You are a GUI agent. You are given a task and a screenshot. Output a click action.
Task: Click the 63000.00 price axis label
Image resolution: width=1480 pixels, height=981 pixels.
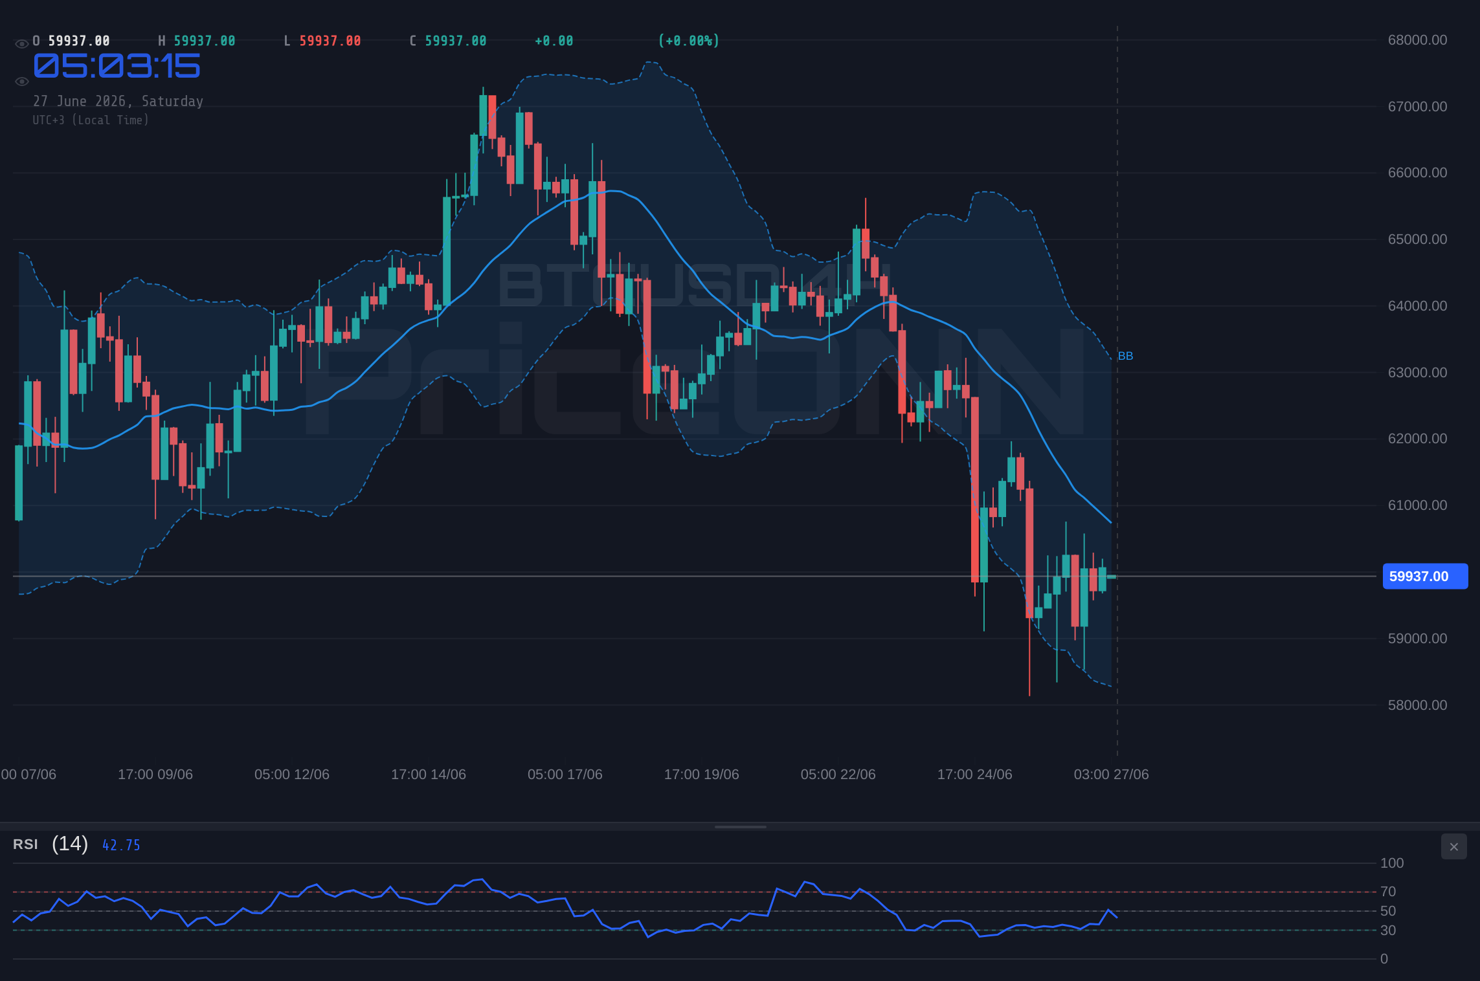1417,373
